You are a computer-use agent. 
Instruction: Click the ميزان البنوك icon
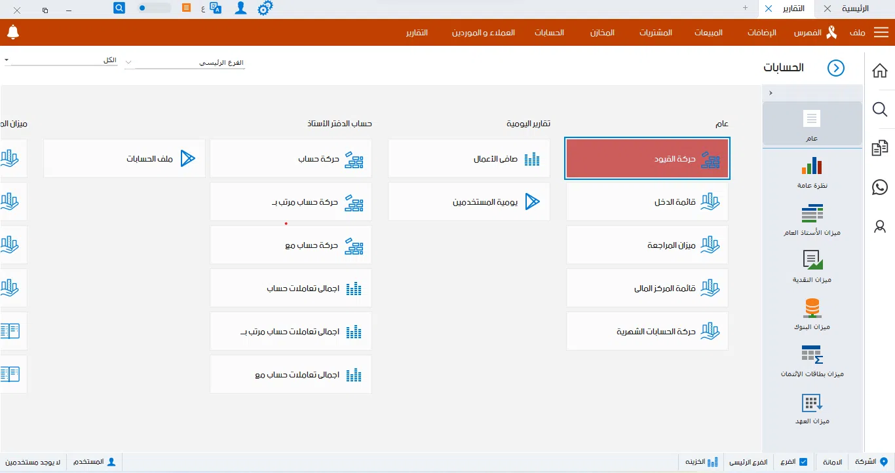[x=812, y=311]
